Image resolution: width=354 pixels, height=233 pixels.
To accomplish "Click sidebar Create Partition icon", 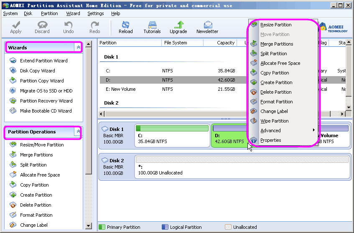I will [x=13, y=195].
